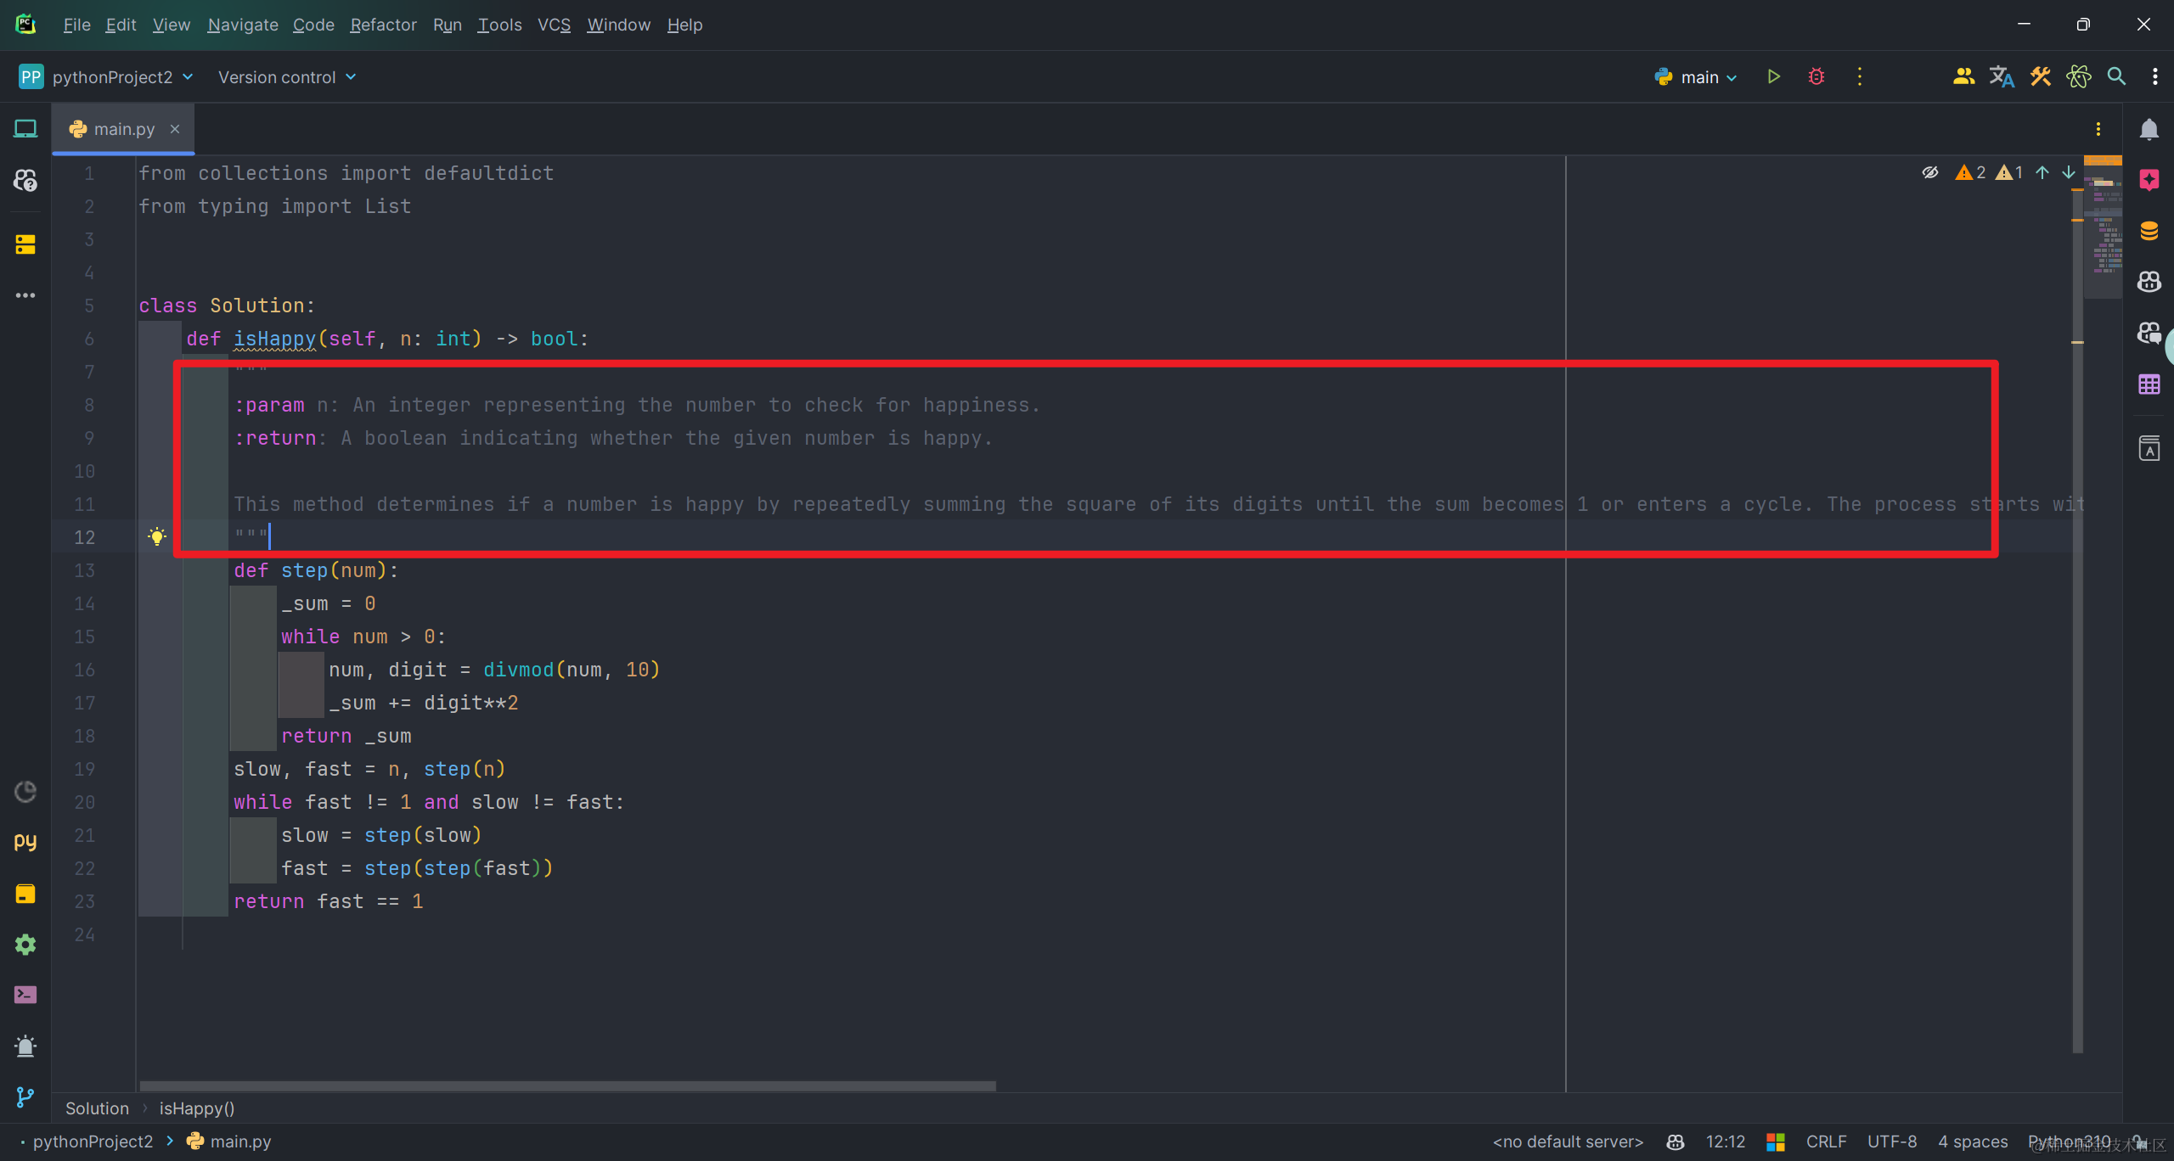Select the main.py editor tab
This screenshot has height=1161, width=2174.
(124, 129)
